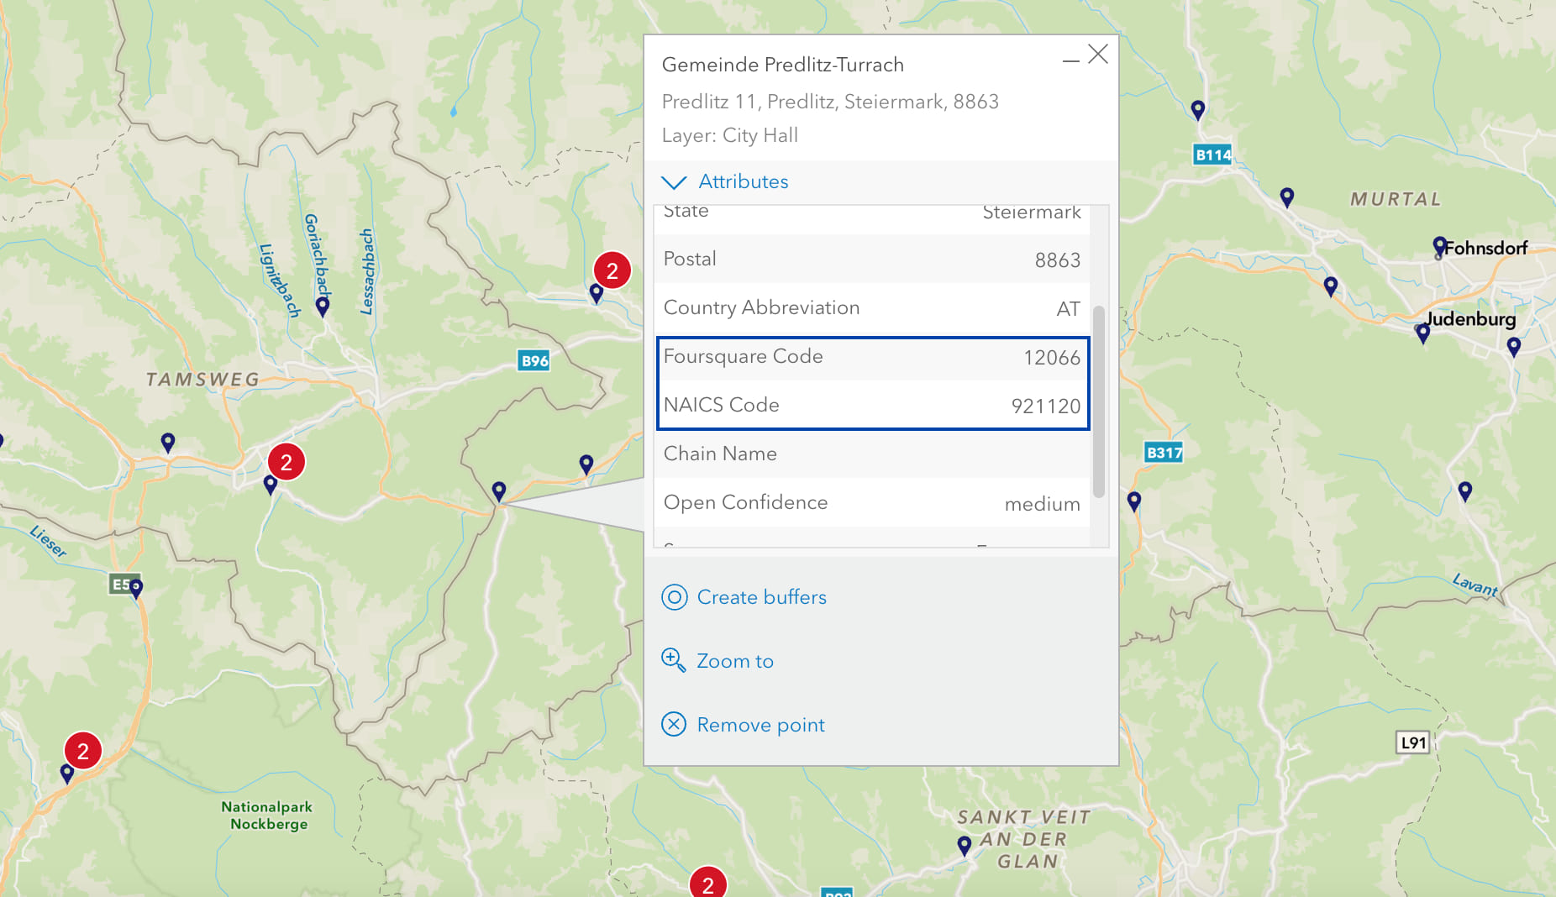
Task: Click the MURTAL district label
Action: pyautogui.click(x=1396, y=199)
